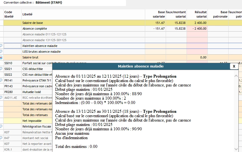Select 'Réintégration fiscale' row label
242x152 pixels.
[37, 126]
